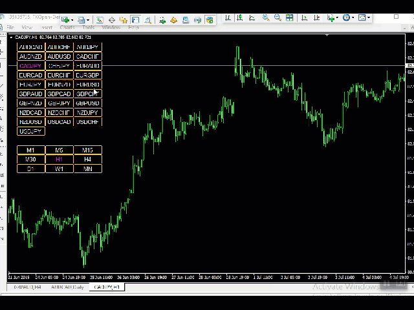Toggle the Navigator panel star-folder icon

(x=124, y=20)
